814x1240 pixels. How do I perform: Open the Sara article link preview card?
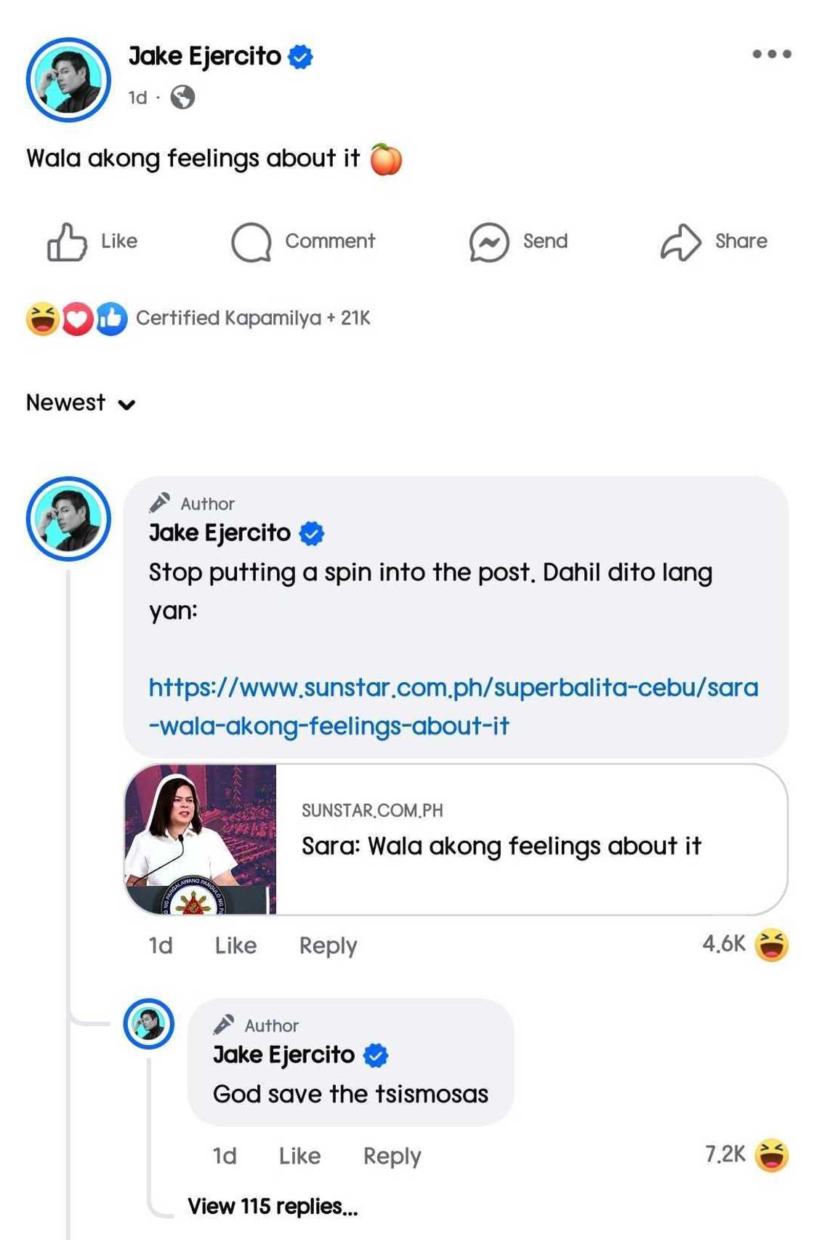tap(456, 839)
